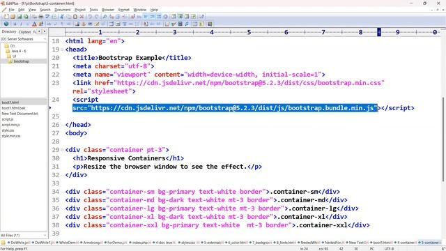Click the font color A icon
Screen dimensions: 446x251
(x=34, y=24)
